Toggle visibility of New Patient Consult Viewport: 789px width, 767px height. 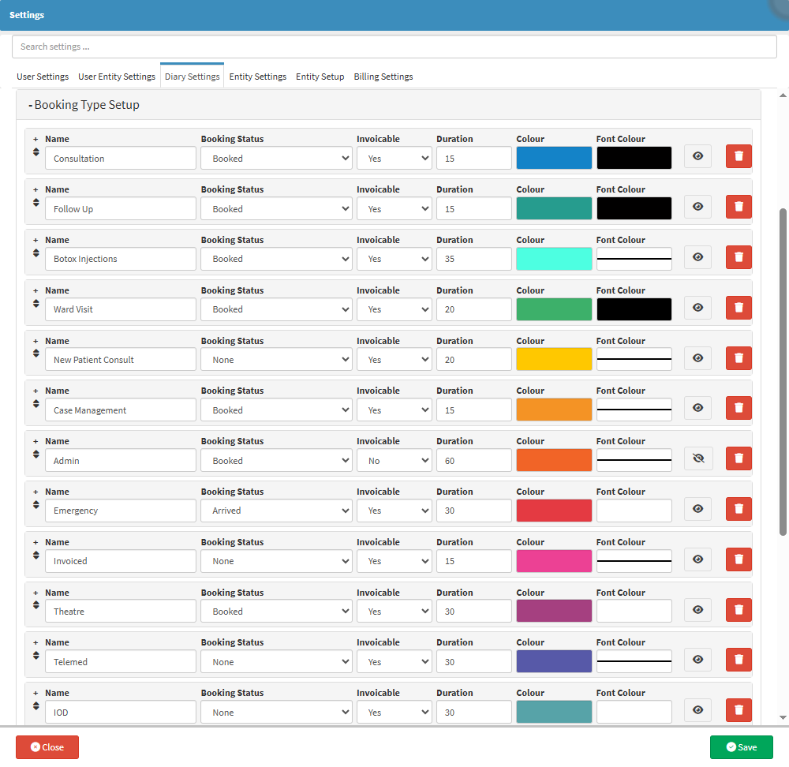tap(697, 357)
